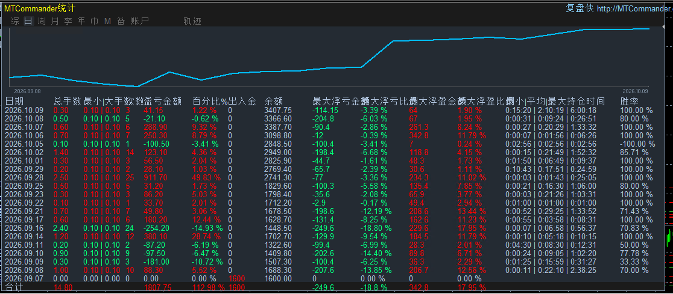This screenshot has width=673, height=294.
Task: Click the 49.83 % percentage cell
Action: point(206,177)
